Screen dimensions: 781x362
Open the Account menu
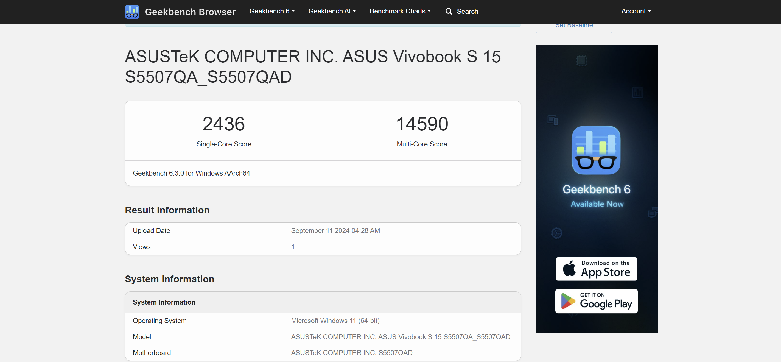click(636, 11)
